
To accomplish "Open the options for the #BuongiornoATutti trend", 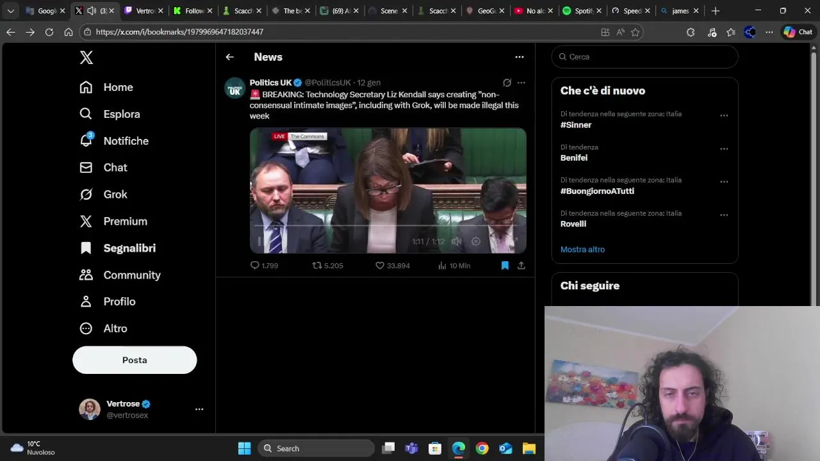I will 724,182.
